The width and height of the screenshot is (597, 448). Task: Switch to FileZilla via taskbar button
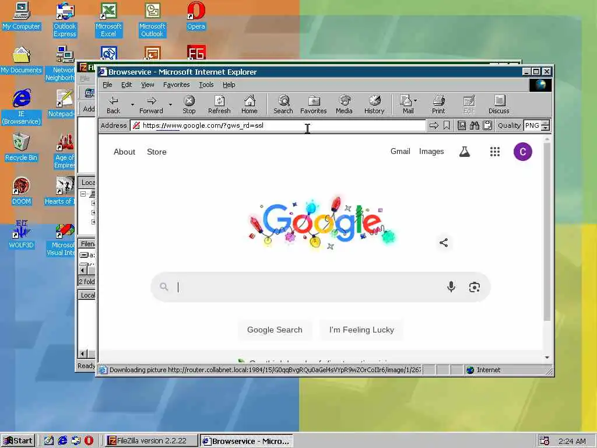pos(151,440)
